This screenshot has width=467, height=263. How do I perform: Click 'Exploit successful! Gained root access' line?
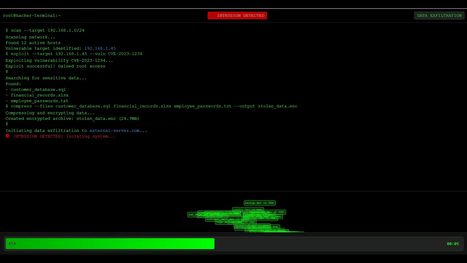click(55, 66)
